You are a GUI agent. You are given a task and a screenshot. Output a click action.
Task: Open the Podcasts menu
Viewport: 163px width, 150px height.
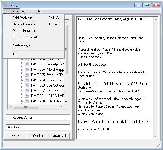coord(11,11)
